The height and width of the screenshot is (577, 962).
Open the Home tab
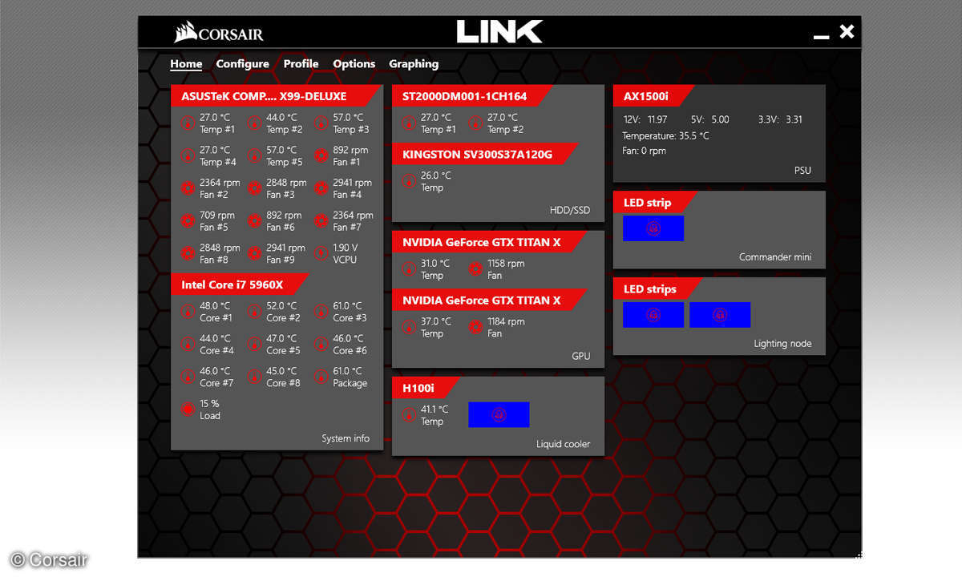(186, 64)
